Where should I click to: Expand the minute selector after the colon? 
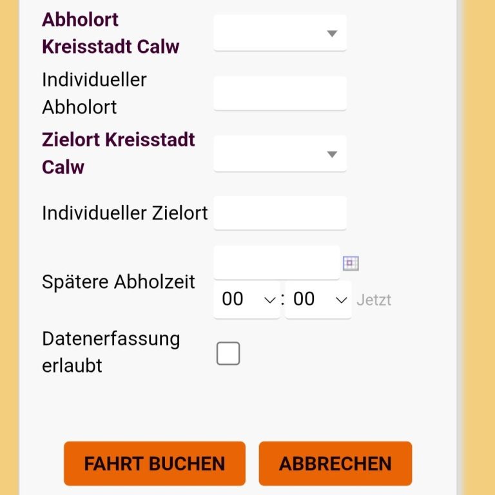coord(318,300)
